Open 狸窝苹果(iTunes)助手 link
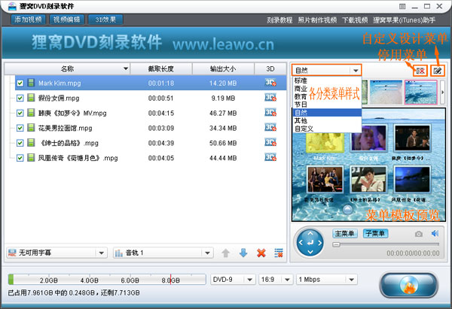 (404, 20)
